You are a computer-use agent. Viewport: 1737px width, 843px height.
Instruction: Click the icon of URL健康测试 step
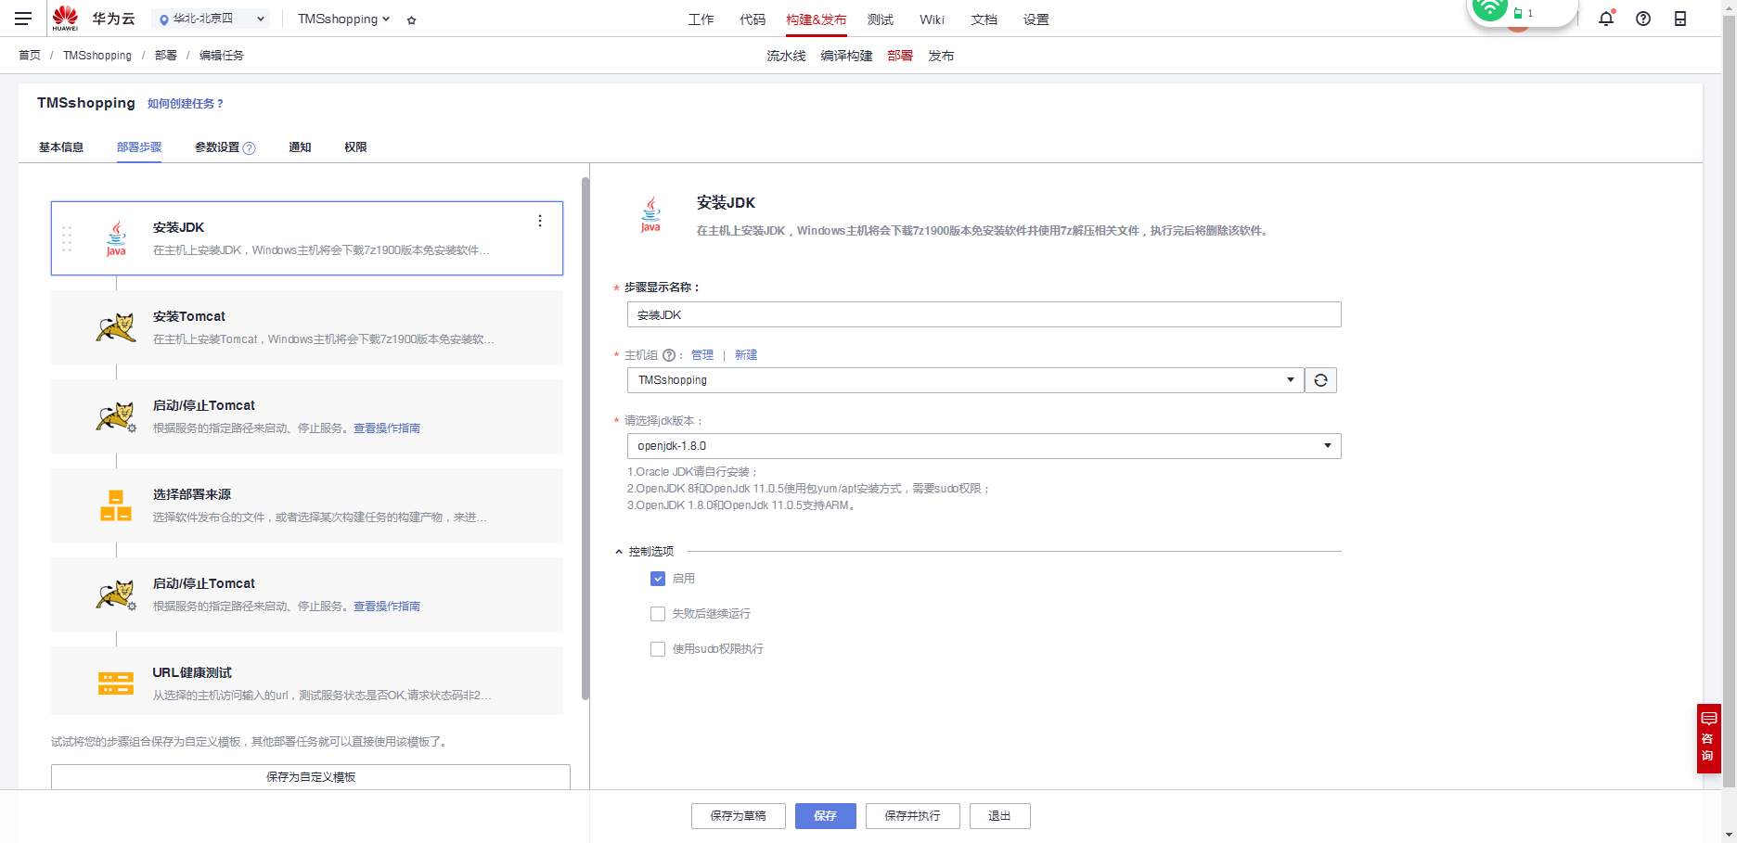pos(116,683)
